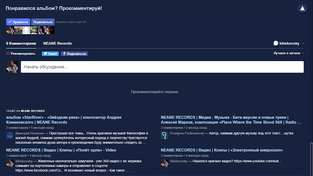Open the album «StarRiver» - «Звёздная река» link

(x=64, y=120)
